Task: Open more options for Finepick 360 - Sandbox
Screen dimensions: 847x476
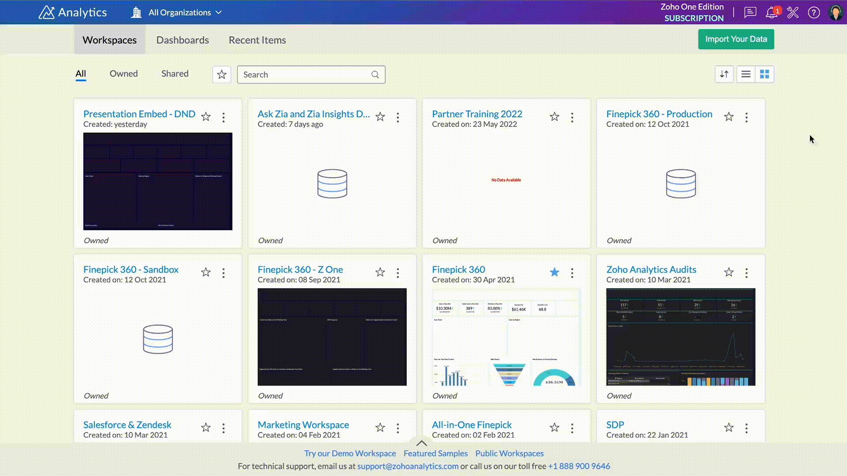Action: [224, 273]
